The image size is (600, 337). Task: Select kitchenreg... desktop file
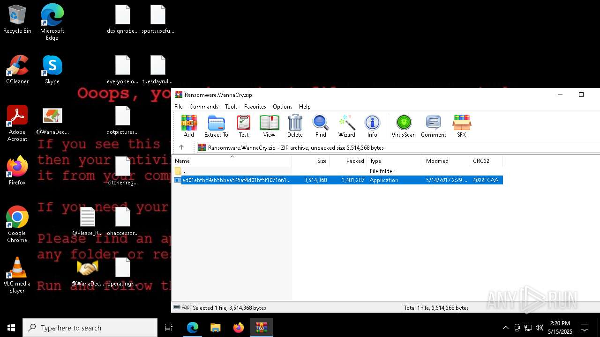pyautogui.click(x=123, y=171)
